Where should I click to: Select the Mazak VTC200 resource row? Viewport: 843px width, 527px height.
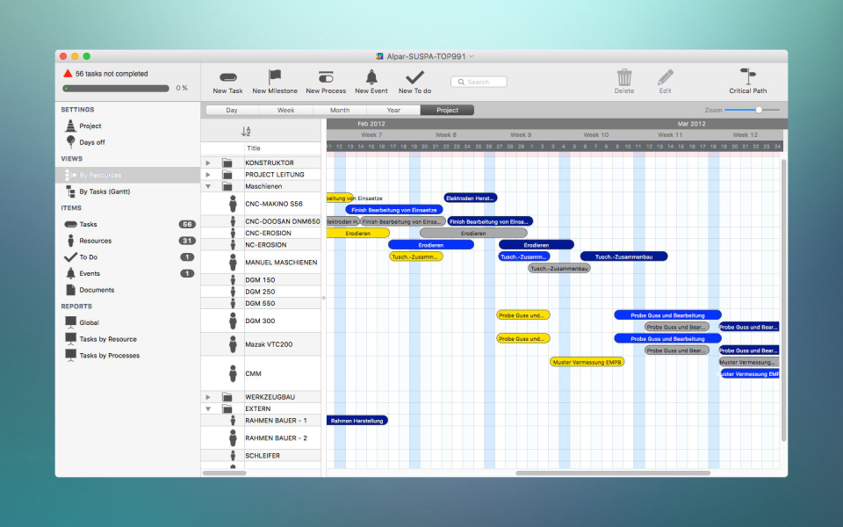(x=262, y=344)
